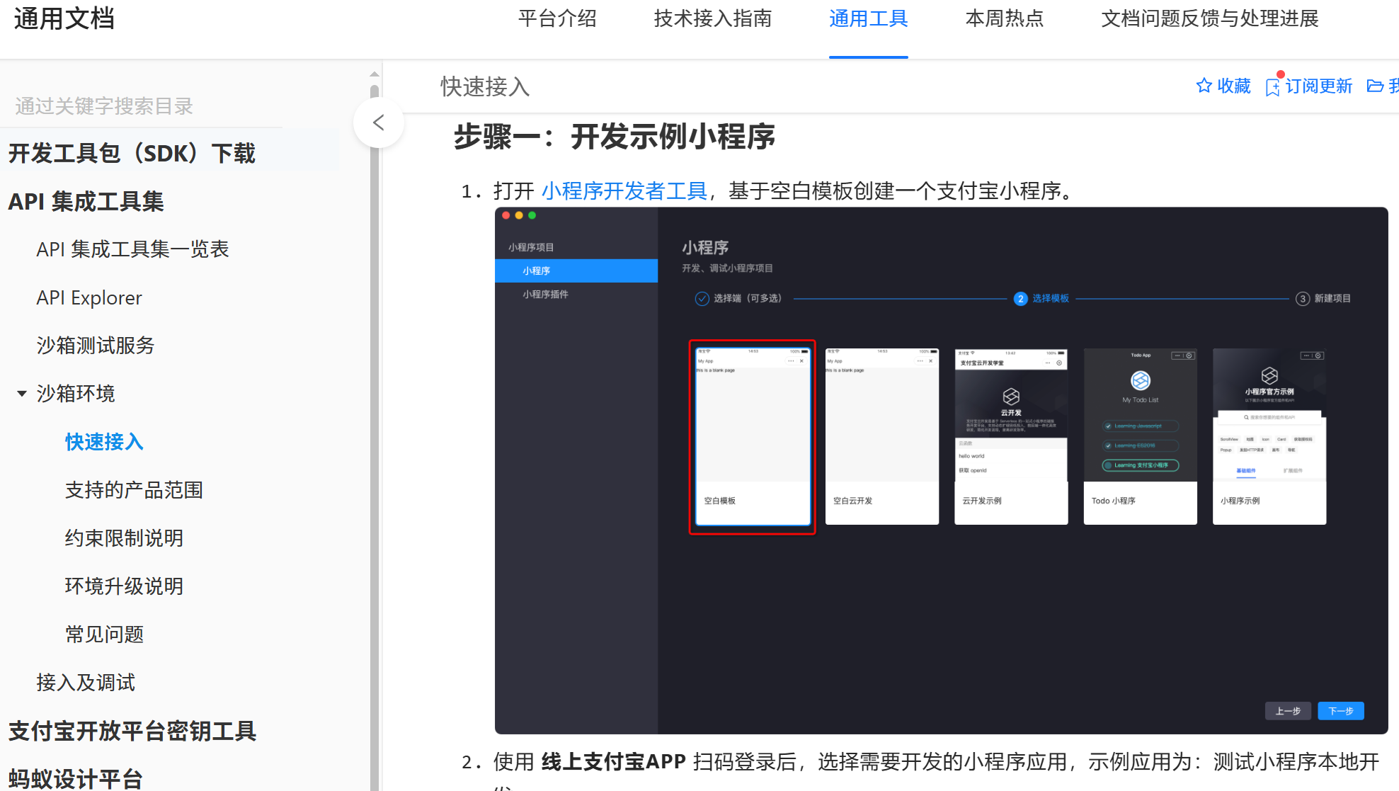The height and width of the screenshot is (791, 1399).
Task: Open 常见问题 under 沙箱环境
Action: click(x=105, y=634)
